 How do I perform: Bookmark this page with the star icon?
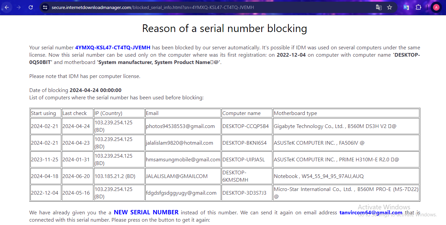[390, 7]
